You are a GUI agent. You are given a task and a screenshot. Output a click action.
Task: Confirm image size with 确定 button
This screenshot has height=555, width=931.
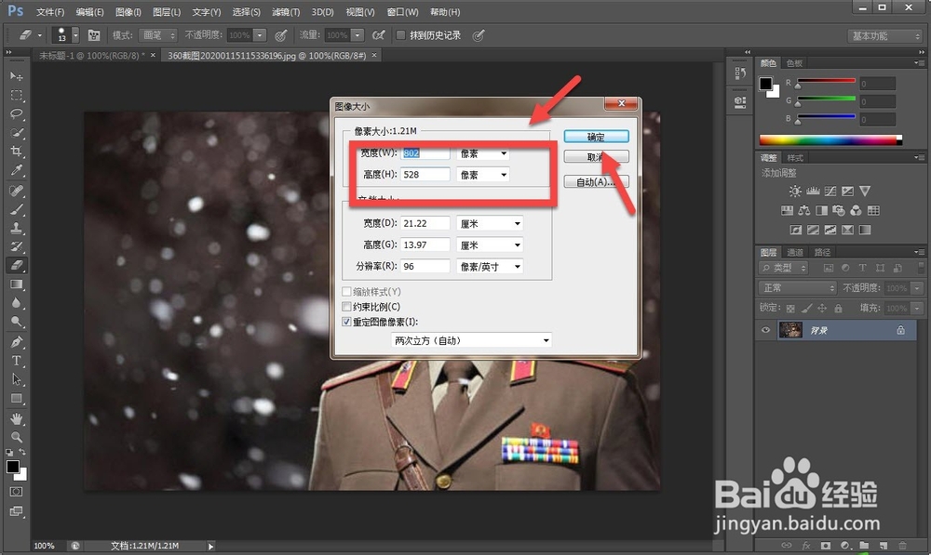tap(596, 136)
